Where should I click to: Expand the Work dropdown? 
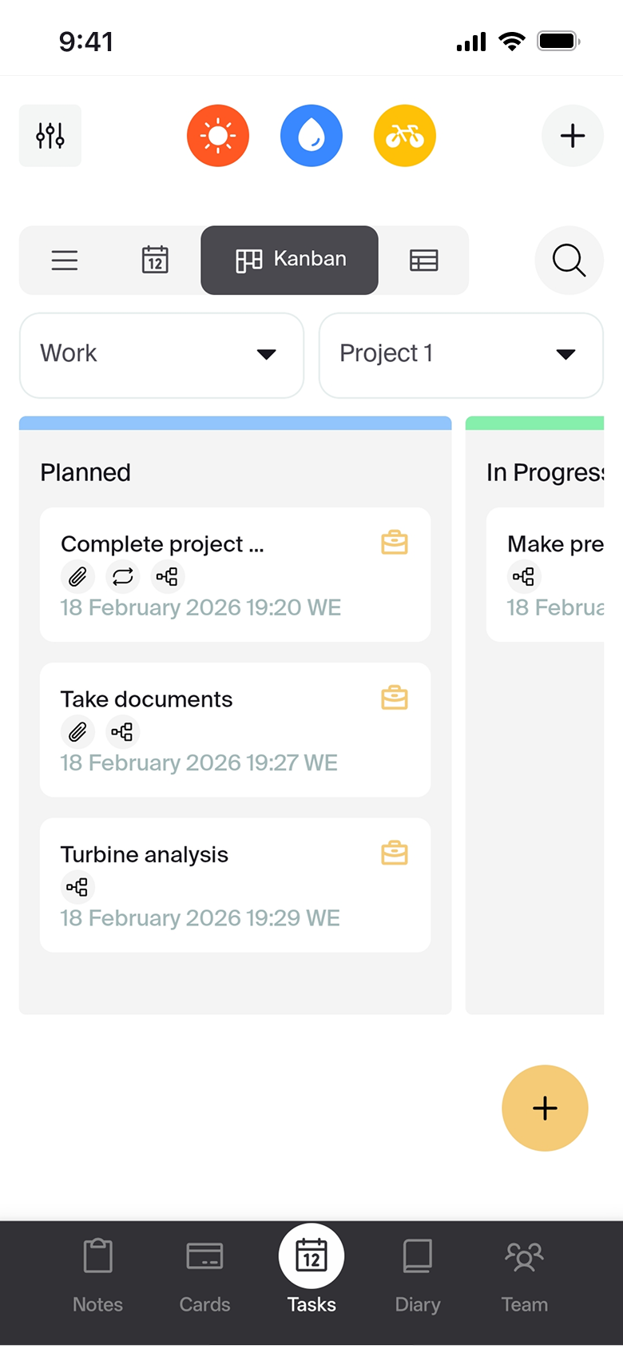(x=161, y=355)
